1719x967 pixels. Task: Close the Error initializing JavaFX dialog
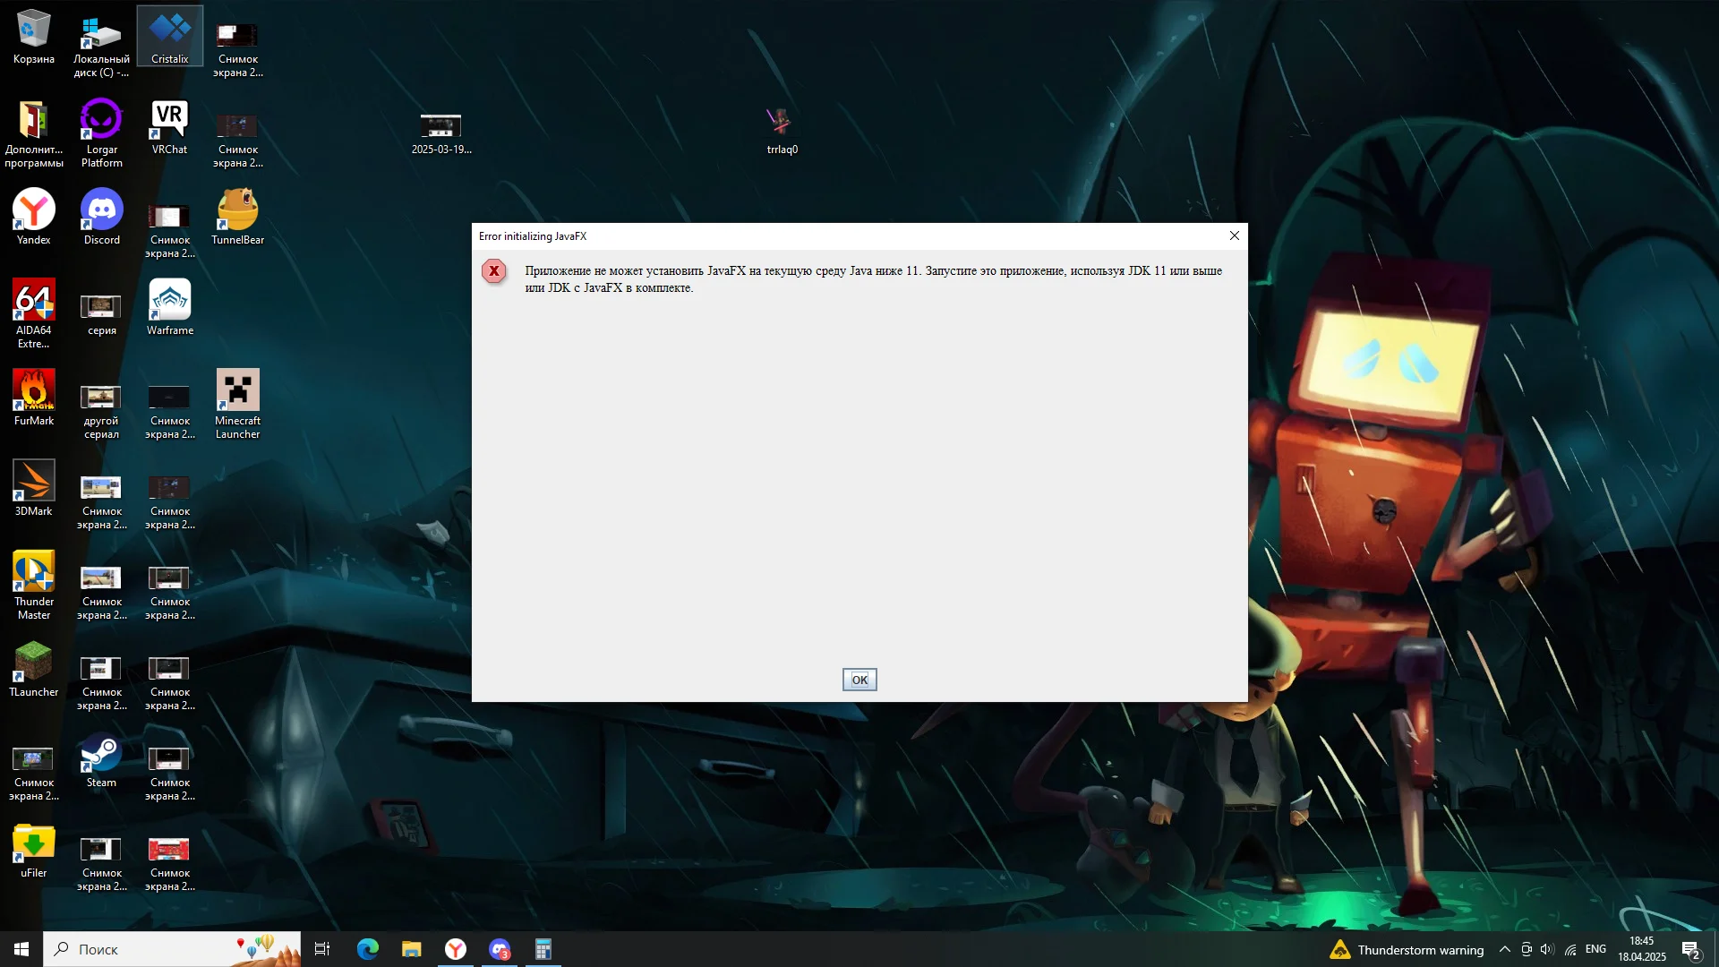pyautogui.click(x=1235, y=235)
